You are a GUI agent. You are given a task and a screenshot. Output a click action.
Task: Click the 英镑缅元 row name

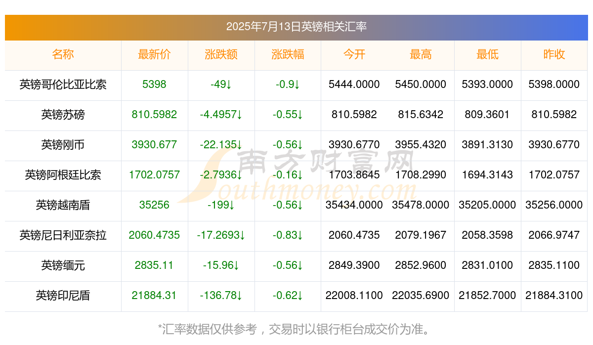coord(63,265)
